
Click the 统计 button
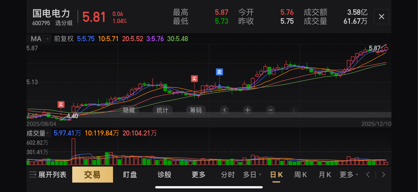tap(162, 110)
